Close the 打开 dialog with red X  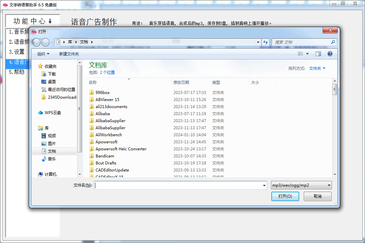point(330,31)
